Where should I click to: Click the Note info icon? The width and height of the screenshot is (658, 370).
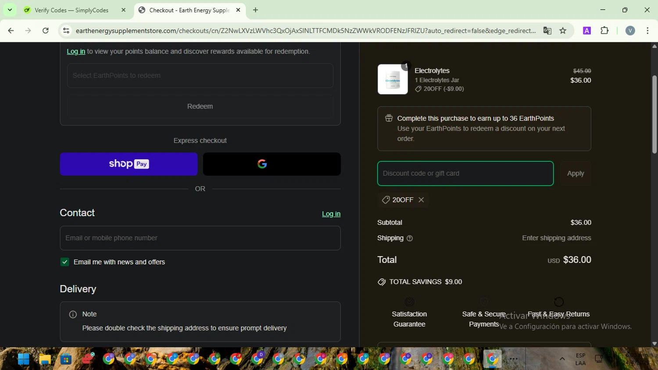coord(73,314)
